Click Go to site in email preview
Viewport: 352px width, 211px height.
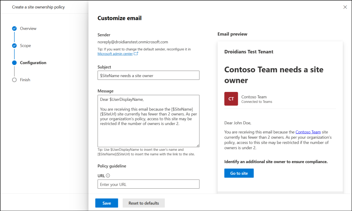tap(239, 173)
